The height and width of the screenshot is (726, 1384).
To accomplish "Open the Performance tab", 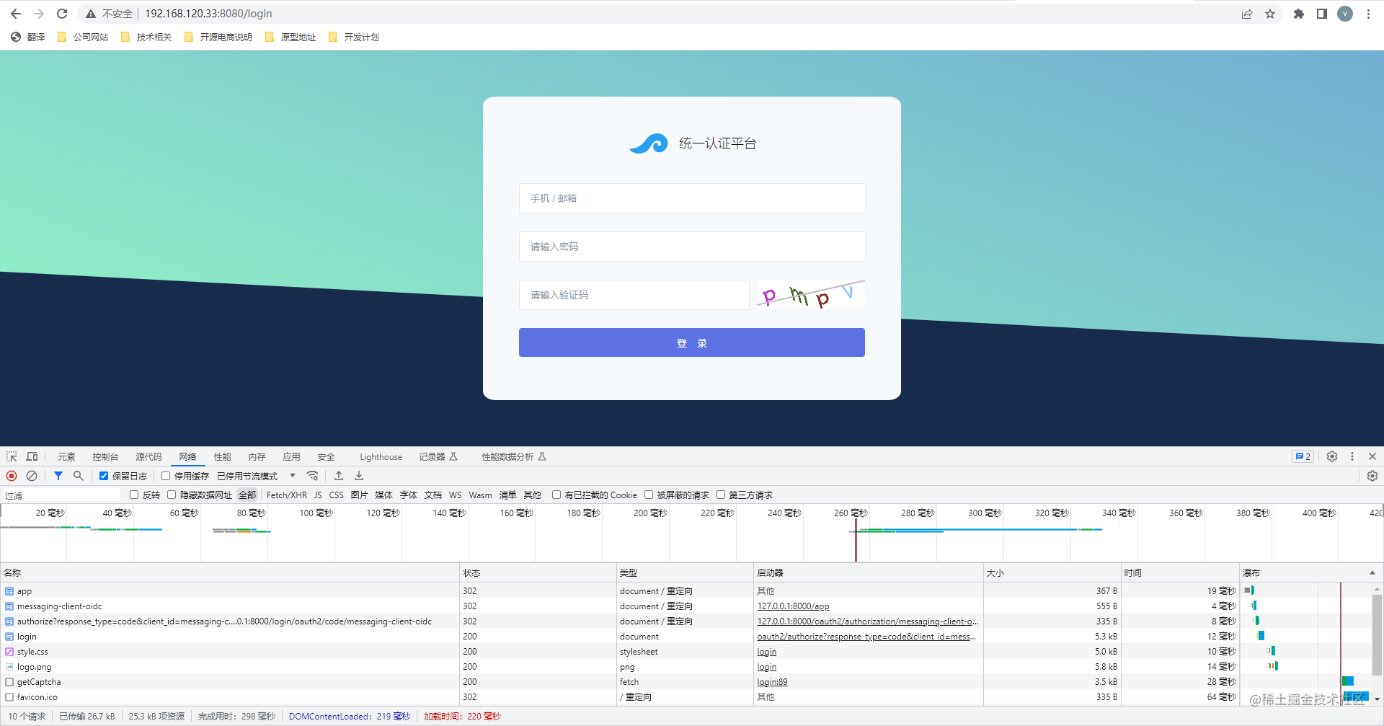I will pyautogui.click(x=222, y=456).
